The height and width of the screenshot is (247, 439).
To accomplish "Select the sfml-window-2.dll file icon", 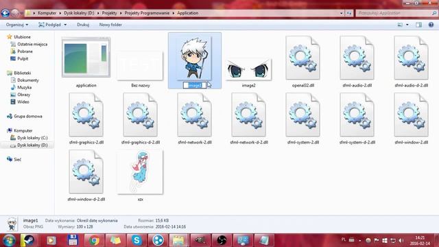I will [x=411, y=115].
